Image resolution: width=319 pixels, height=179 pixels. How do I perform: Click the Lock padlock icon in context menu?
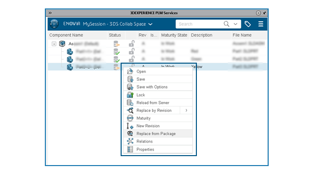[x=130, y=95]
